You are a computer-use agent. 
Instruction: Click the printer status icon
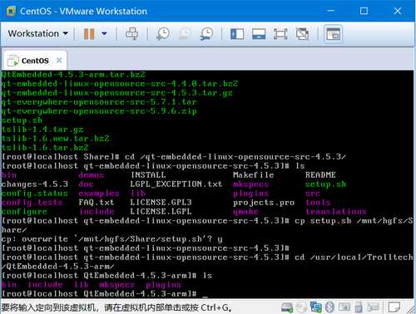(x=373, y=307)
